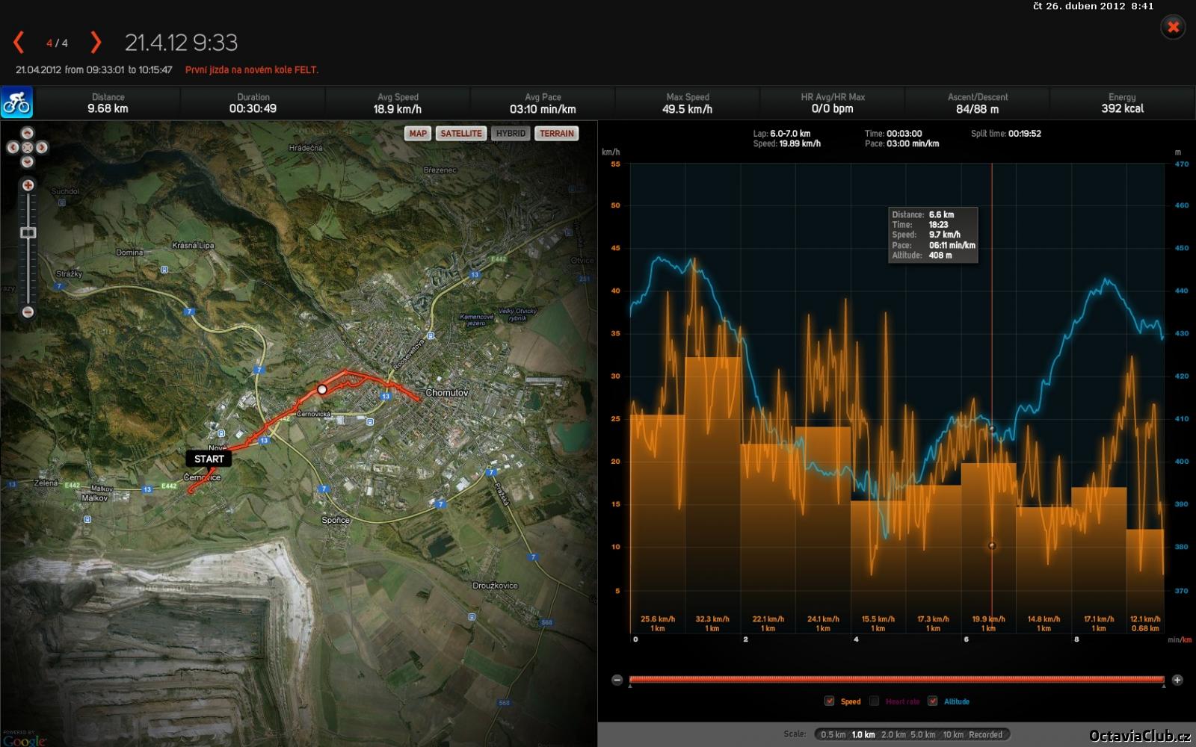The image size is (1196, 747).
Task: Zoom out the chart timeline
Action: 617,680
